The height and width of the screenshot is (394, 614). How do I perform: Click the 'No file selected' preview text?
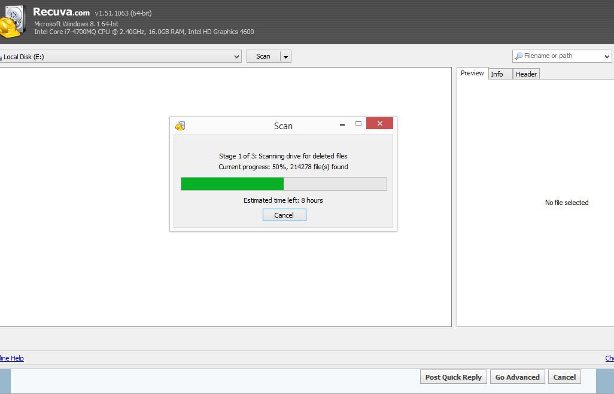click(567, 203)
